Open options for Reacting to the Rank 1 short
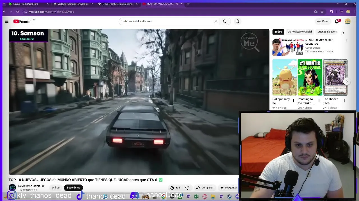The height and width of the screenshot is (201, 359). (x=319, y=100)
